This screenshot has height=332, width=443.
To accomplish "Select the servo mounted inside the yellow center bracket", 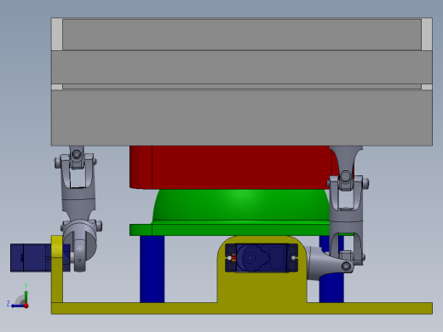I will point(262,258).
